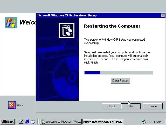Click the Don't Restart button
This screenshot has width=166, height=125.
tap(120, 81)
